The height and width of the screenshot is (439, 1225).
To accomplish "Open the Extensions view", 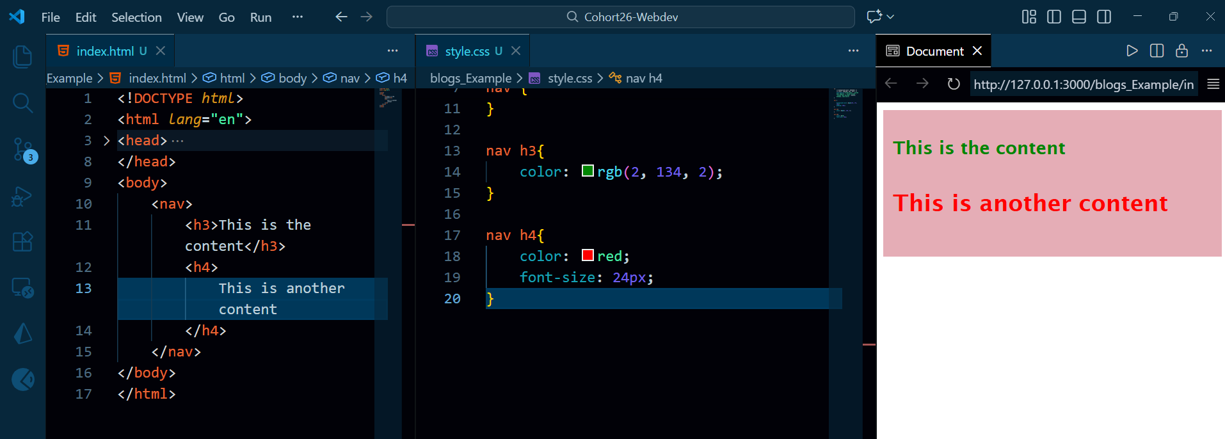I will (22, 242).
